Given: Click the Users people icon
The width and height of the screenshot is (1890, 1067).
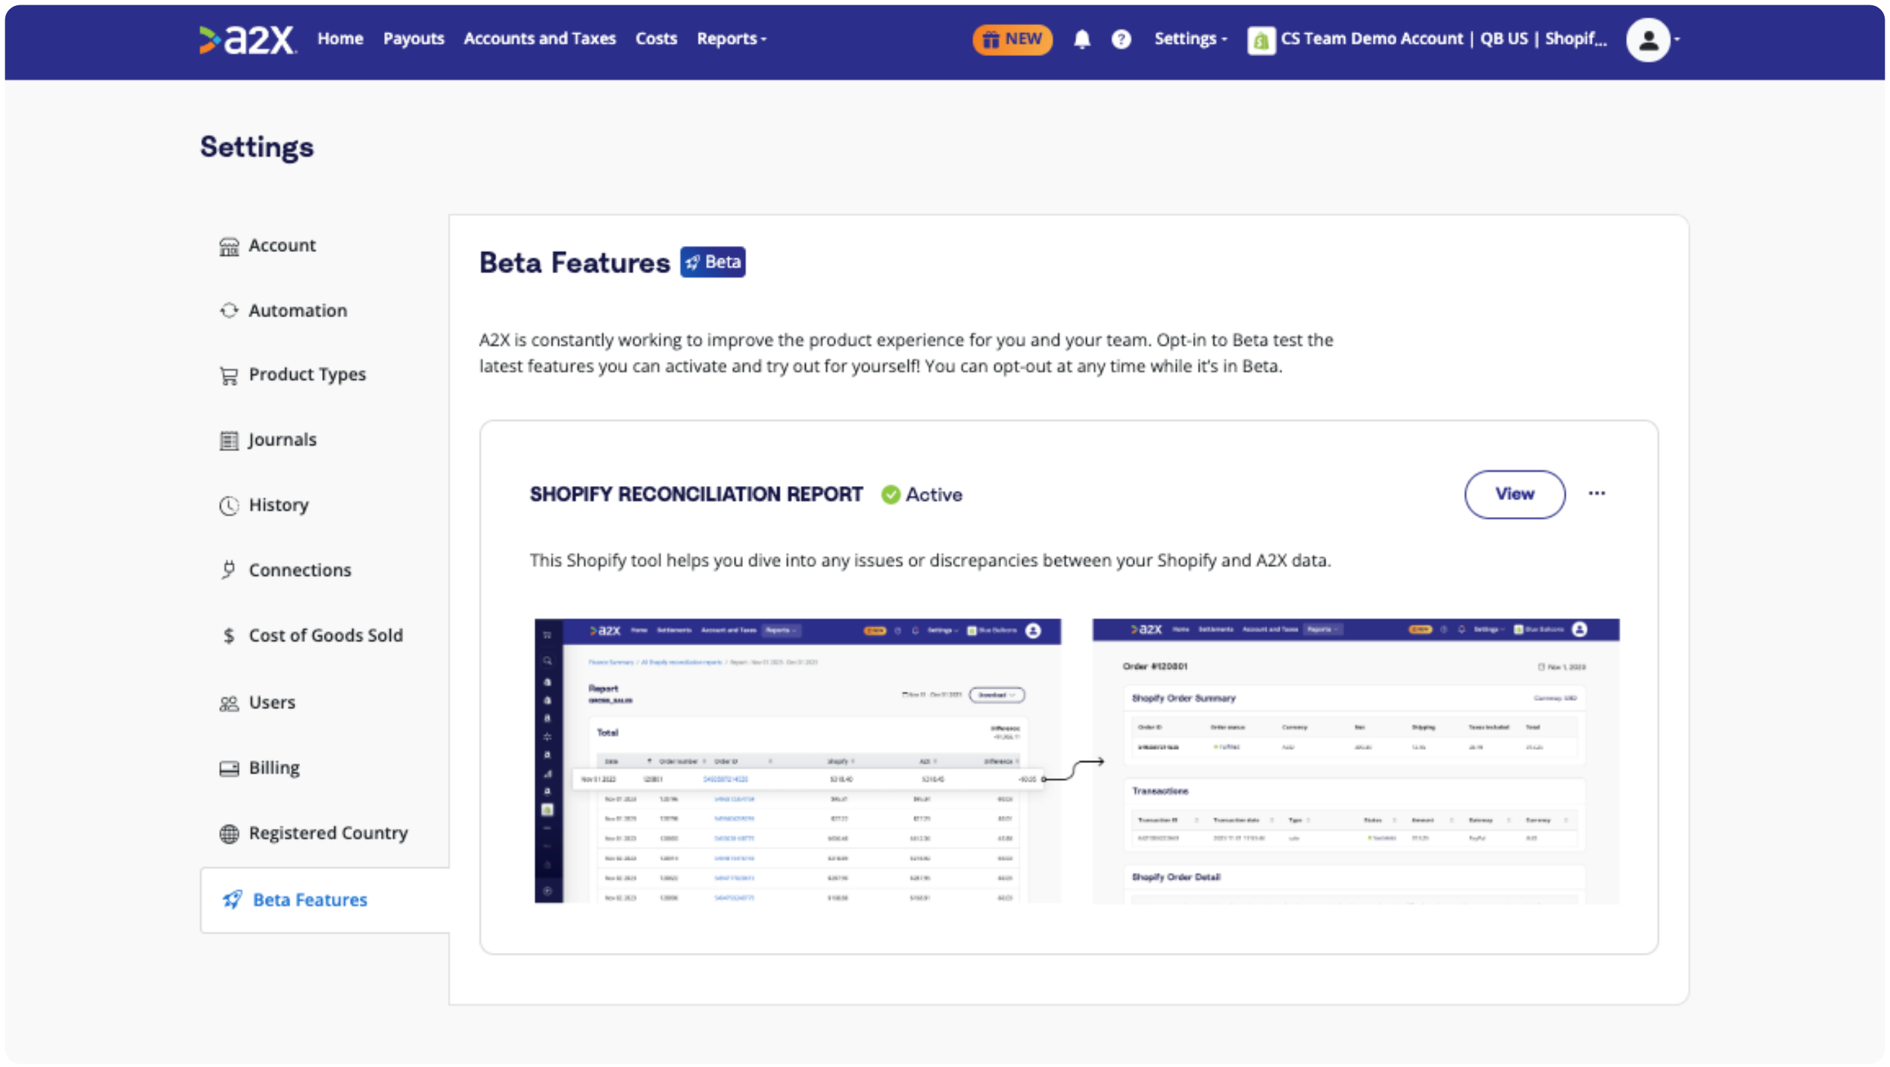Looking at the screenshot, I should tap(229, 703).
